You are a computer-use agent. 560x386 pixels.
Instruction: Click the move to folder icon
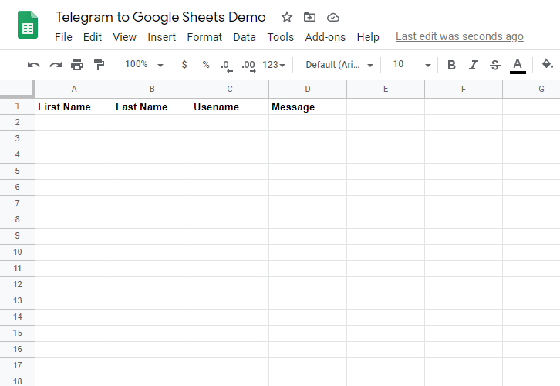(309, 17)
